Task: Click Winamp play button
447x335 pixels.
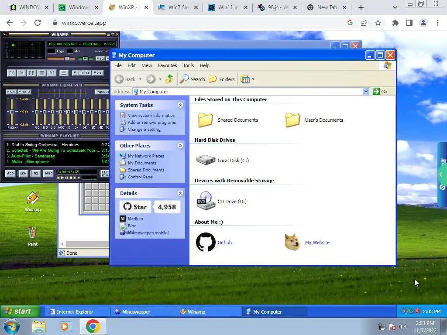Action: (x=21, y=73)
